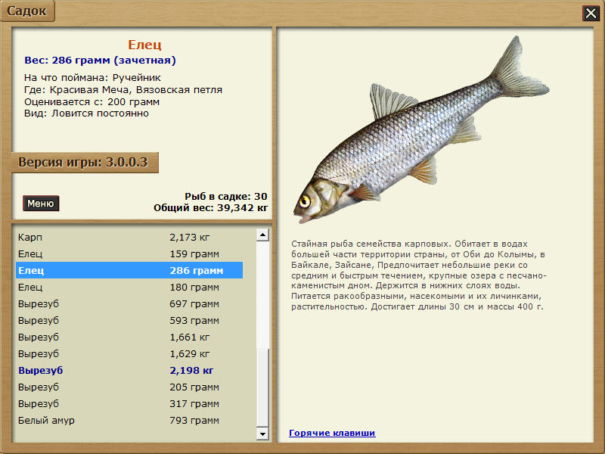Screen dimensions: 605x454
Task: Choose the Елец 180 грамм entry
Action: [129, 288]
